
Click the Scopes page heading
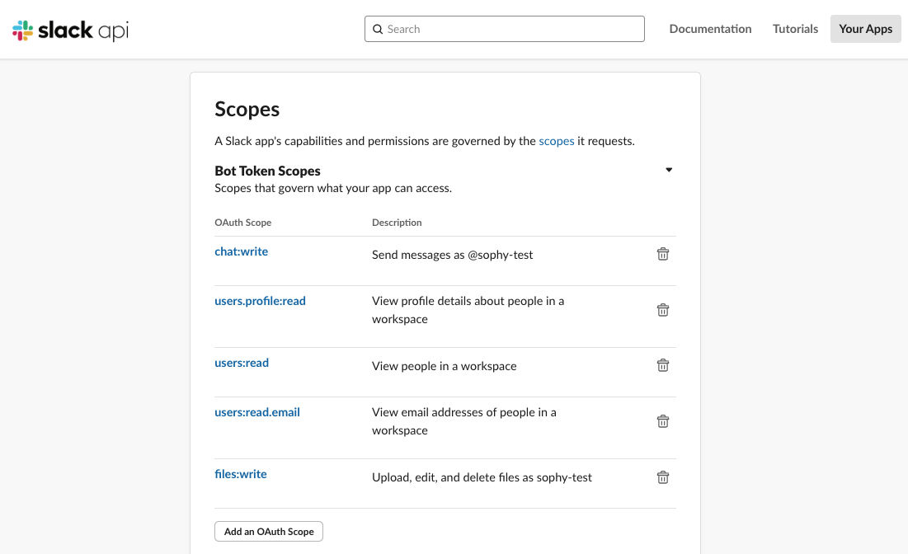tap(247, 109)
